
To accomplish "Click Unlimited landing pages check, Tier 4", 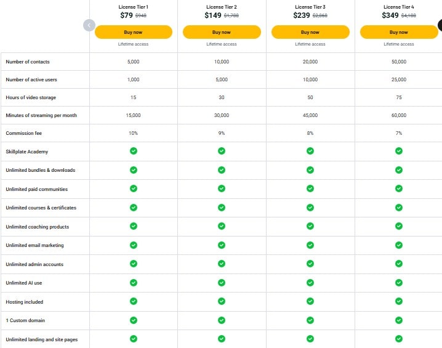I will click(399, 339).
